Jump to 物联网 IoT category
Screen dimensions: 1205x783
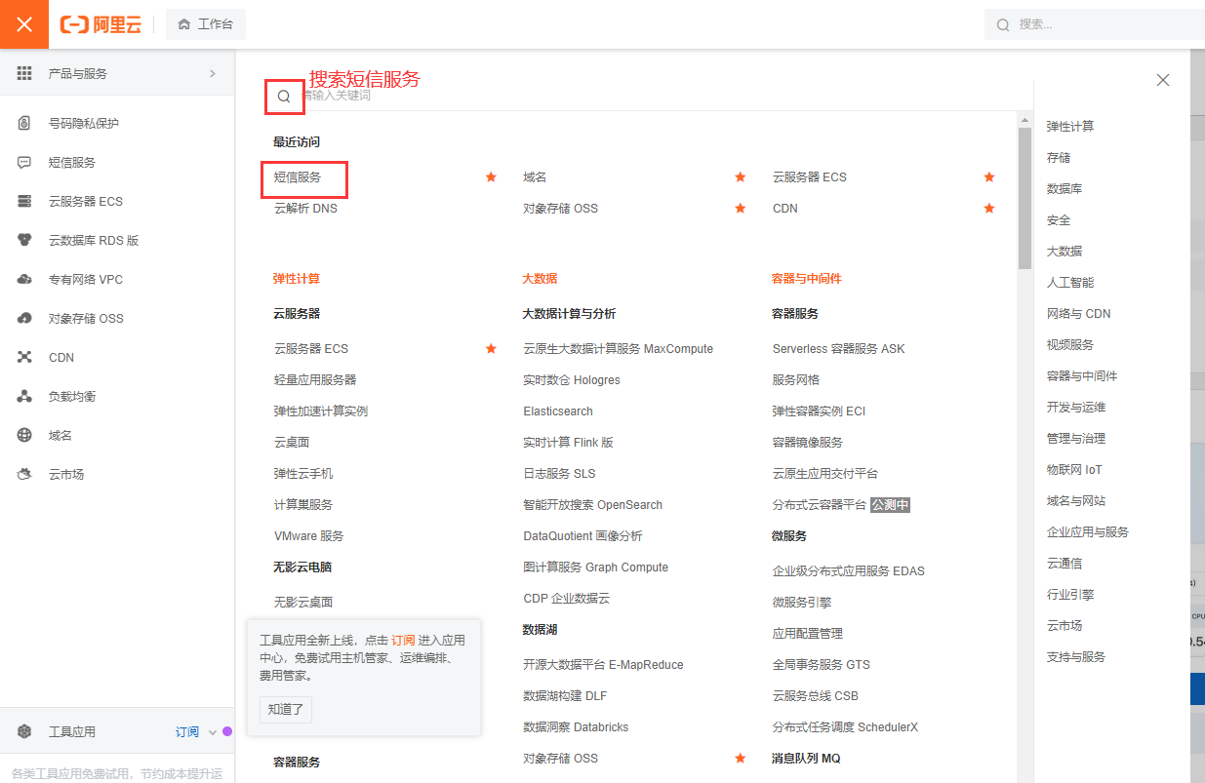pyautogui.click(x=1074, y=470)
